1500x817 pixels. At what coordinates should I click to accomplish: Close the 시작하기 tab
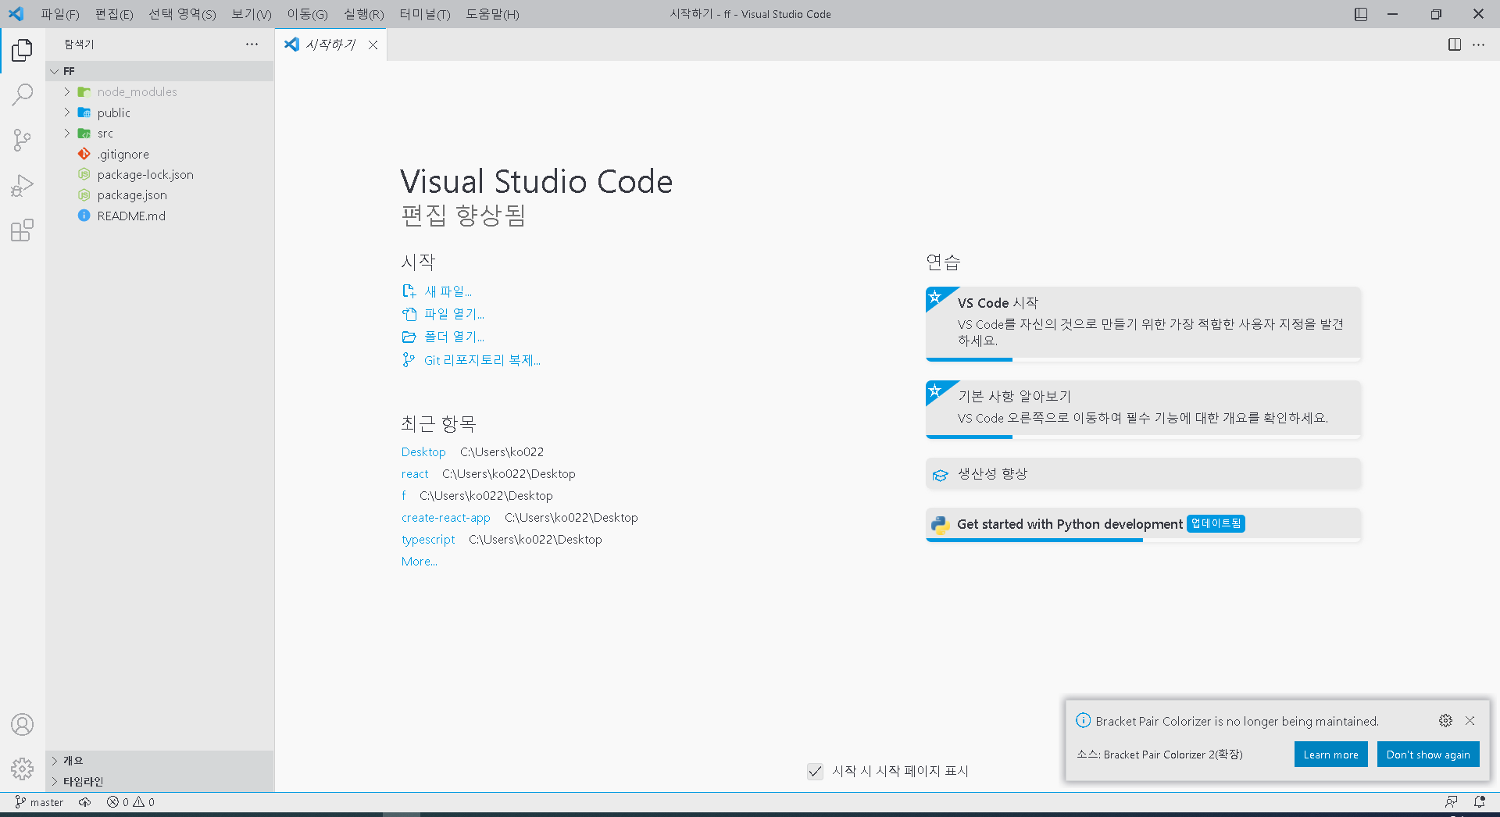coord(373,45)
